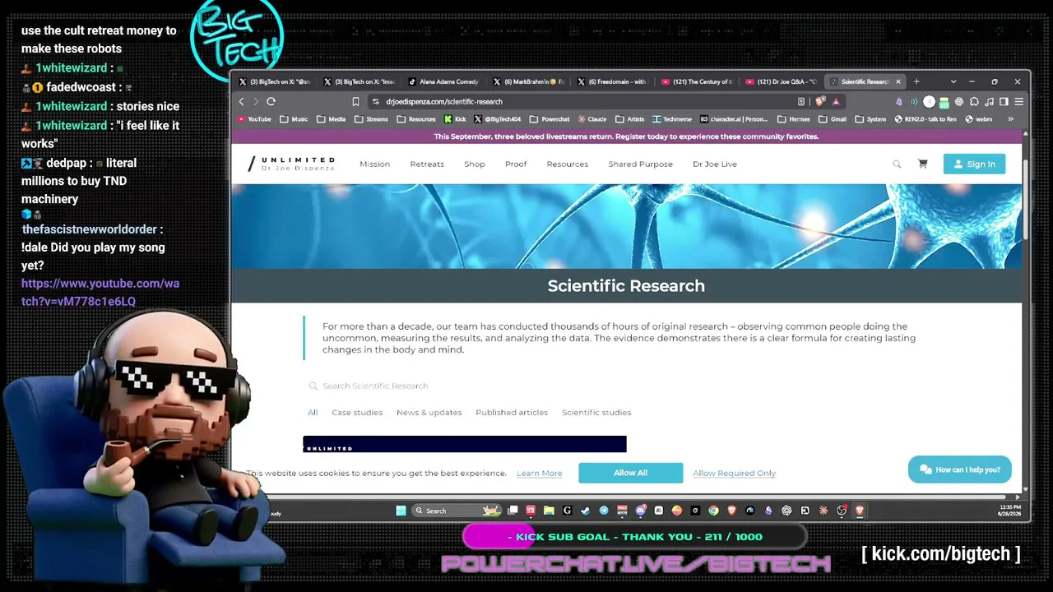The height and width of the screenshot is (592, 1053).
Task: Expand the Media bookmarks folder
Action: coord(331,119)
